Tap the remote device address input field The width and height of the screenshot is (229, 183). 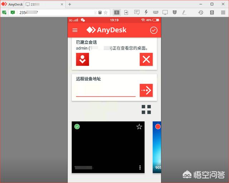pos(106,90)
